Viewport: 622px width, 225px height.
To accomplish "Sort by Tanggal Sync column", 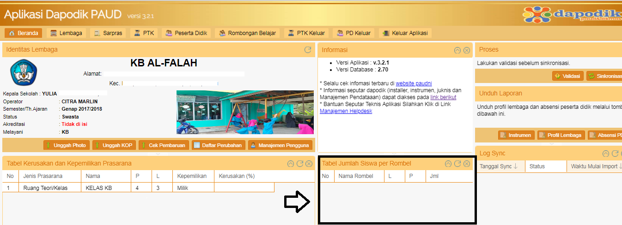I will [500, 166].
